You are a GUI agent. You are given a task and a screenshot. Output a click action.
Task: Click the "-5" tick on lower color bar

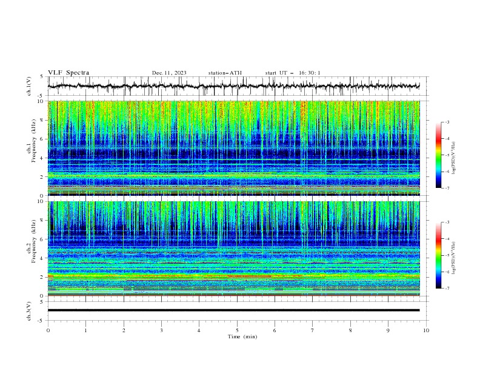point(447,255)
